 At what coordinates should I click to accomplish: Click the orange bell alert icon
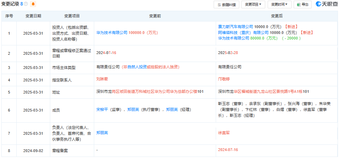pyautogui.click(x=33, y=4)
